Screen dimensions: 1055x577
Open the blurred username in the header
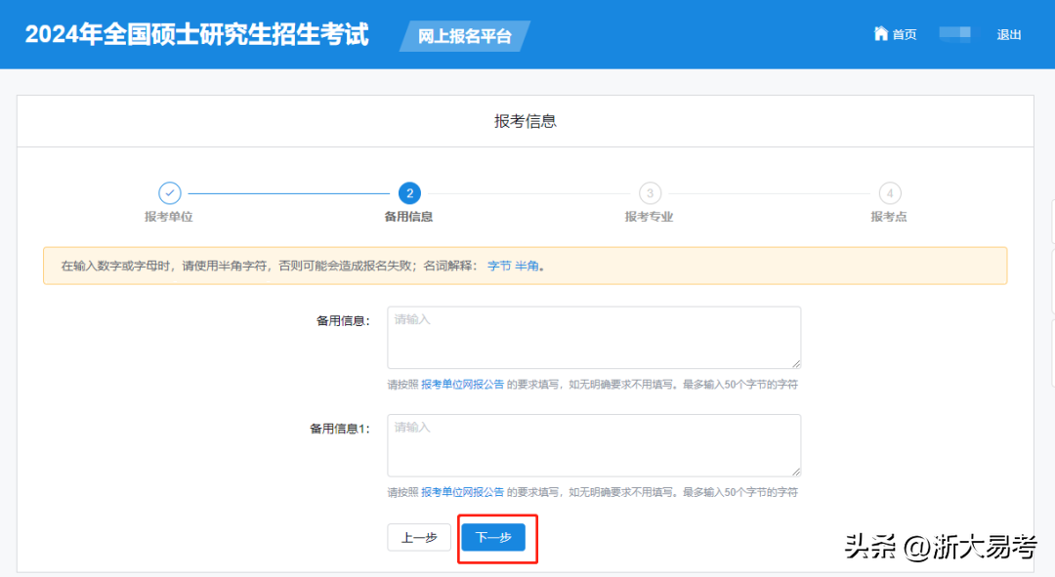955,34
